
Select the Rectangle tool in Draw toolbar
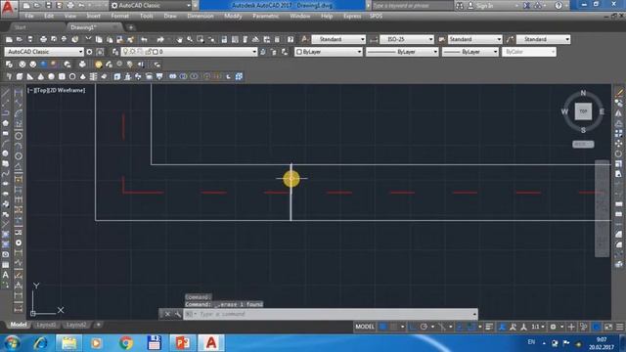coord(6,133)
